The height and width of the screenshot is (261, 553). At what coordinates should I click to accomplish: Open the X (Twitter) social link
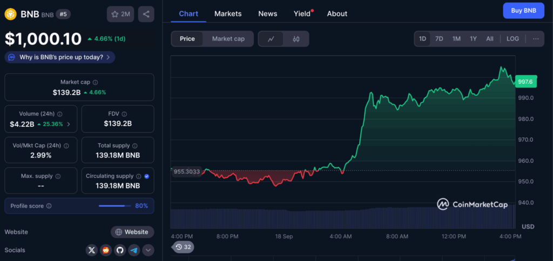(92, 250)
